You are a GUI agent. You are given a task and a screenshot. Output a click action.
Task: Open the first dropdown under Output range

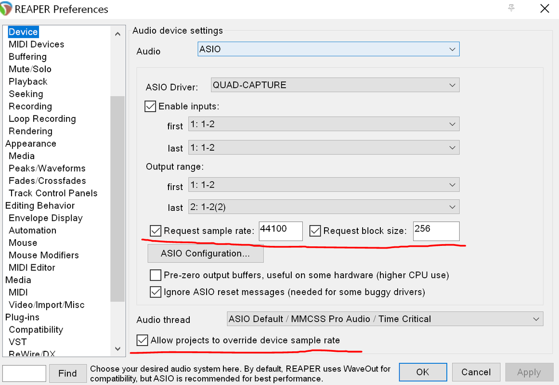coord(324,185)
